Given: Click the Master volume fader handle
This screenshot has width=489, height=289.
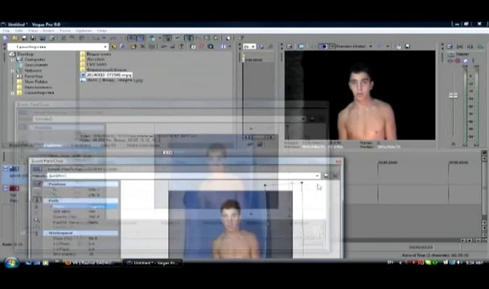Looking at the screenshot, I should coord(454,96).
